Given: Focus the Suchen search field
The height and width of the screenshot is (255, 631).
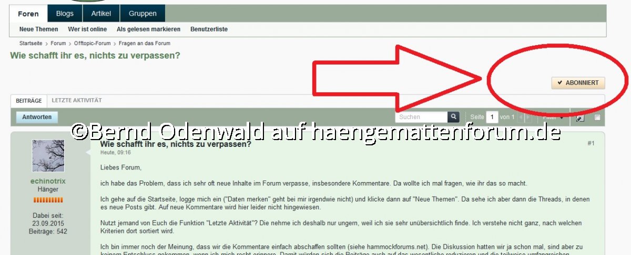Looking at the screenshot, I should pos(421,117).
